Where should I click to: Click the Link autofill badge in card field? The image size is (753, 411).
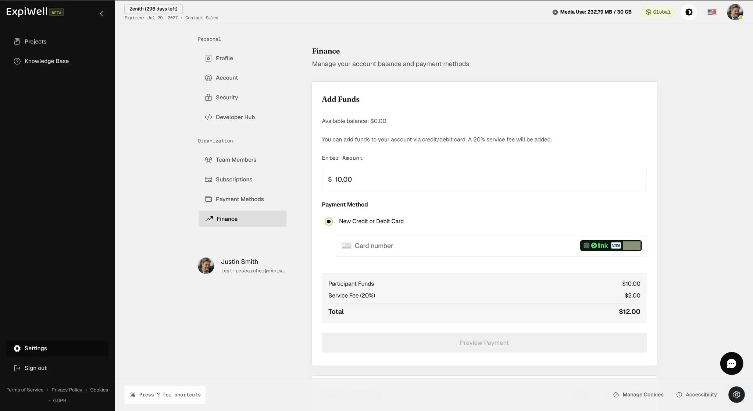[x=611, y=245]
